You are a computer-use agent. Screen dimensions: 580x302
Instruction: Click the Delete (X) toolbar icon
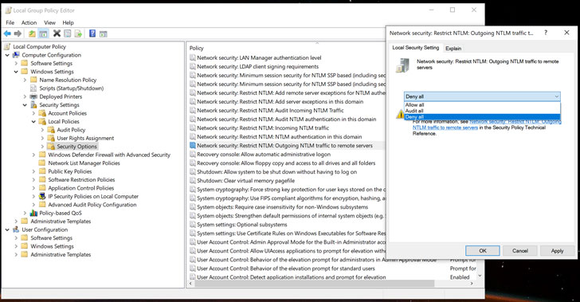[x=57, y=33]
